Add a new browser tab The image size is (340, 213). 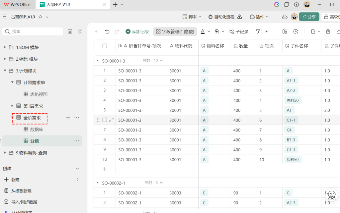pyautogui.click(x=115, y=5)
